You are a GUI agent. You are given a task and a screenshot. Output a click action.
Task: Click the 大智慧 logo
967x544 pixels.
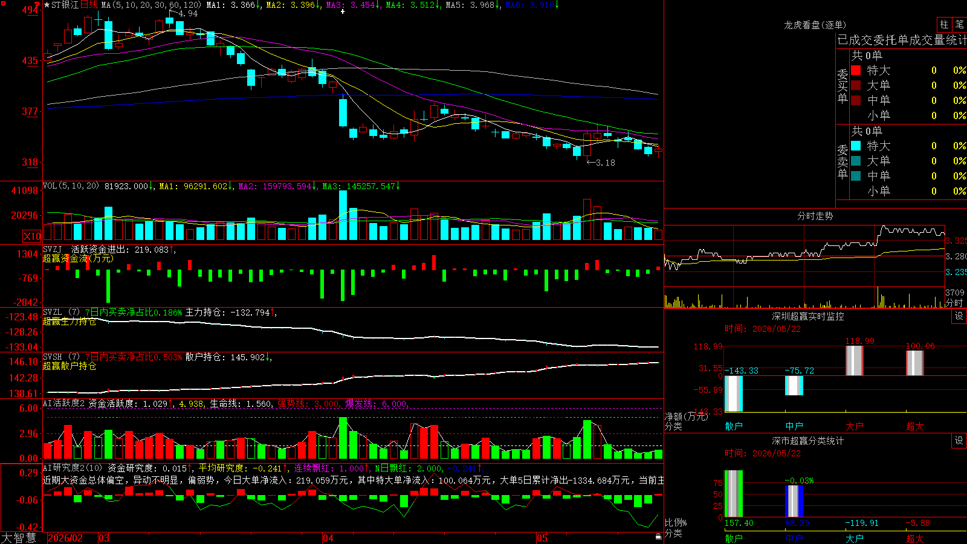click(19, 538)
